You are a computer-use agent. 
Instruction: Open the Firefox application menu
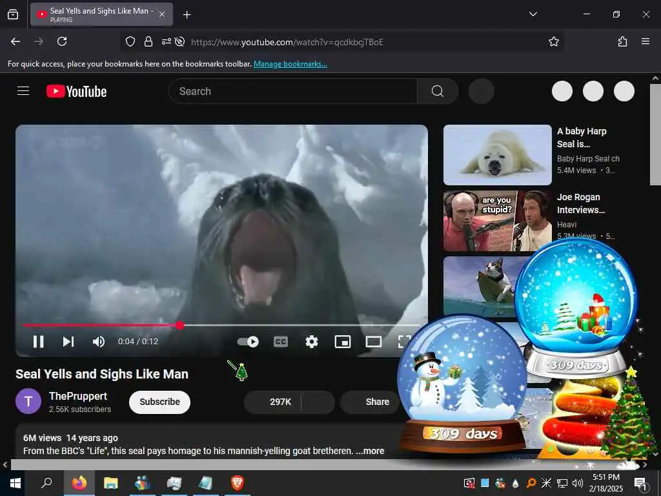[646, 41]
